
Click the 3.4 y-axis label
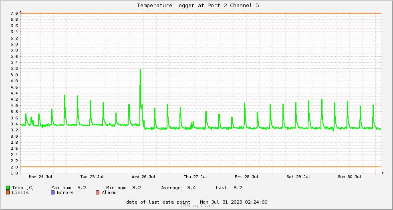(x=14, y=124)
